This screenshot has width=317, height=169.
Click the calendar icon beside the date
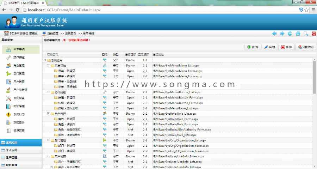click(x=6, y=33)
